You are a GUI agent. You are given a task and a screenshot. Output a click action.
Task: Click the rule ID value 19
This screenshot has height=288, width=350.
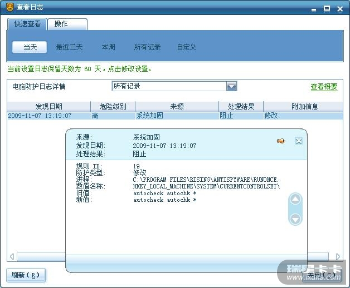pos(137,166)
